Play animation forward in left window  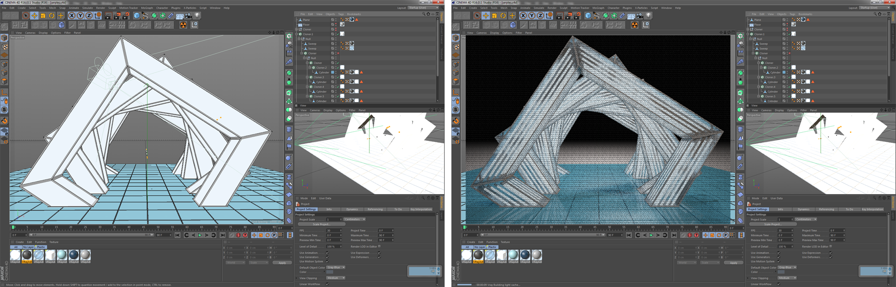coord(200,235)
